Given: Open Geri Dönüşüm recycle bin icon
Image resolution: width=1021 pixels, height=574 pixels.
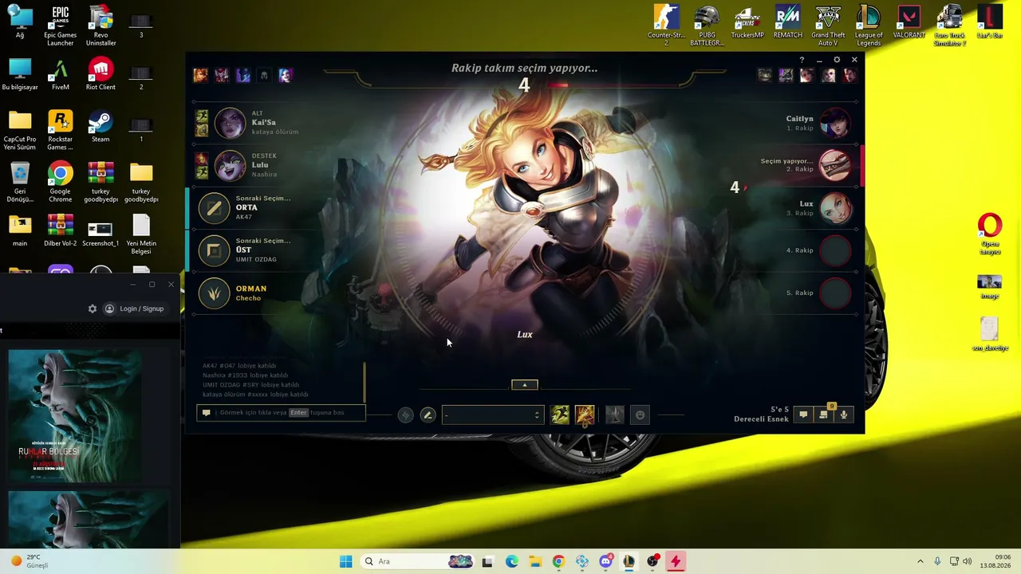Looking at the screenshot, I should click(x=20, y=183).
